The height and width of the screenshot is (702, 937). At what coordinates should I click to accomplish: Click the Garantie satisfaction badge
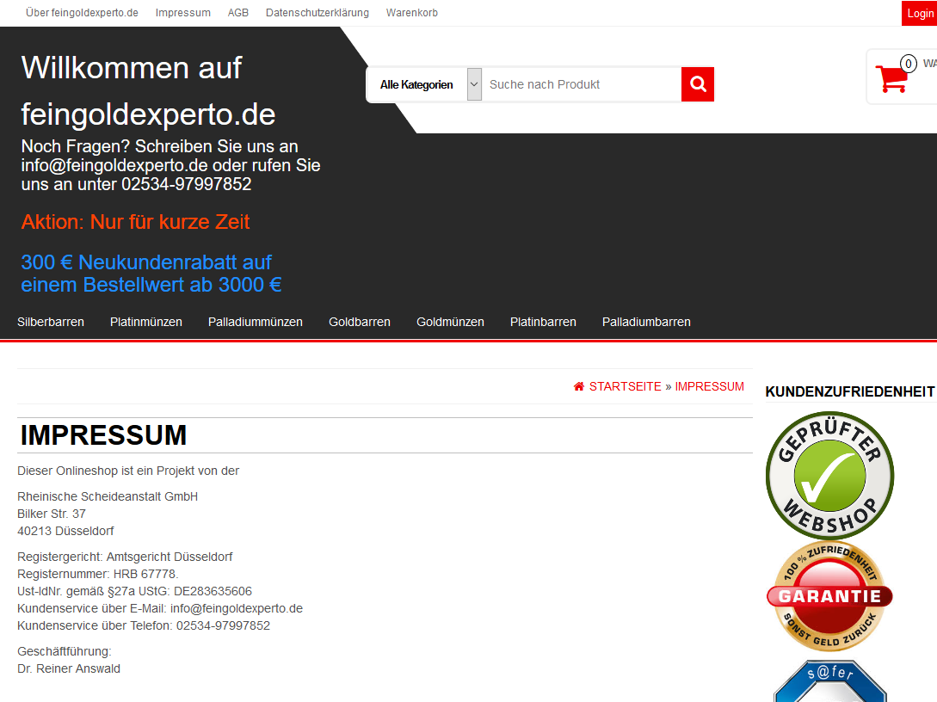(x=829, y=596)
